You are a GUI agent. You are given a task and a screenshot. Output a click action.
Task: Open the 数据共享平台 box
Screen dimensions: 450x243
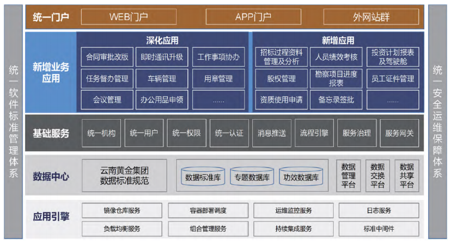(x=406, y=176)
